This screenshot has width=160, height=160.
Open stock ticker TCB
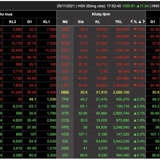[x=65, y=50]
